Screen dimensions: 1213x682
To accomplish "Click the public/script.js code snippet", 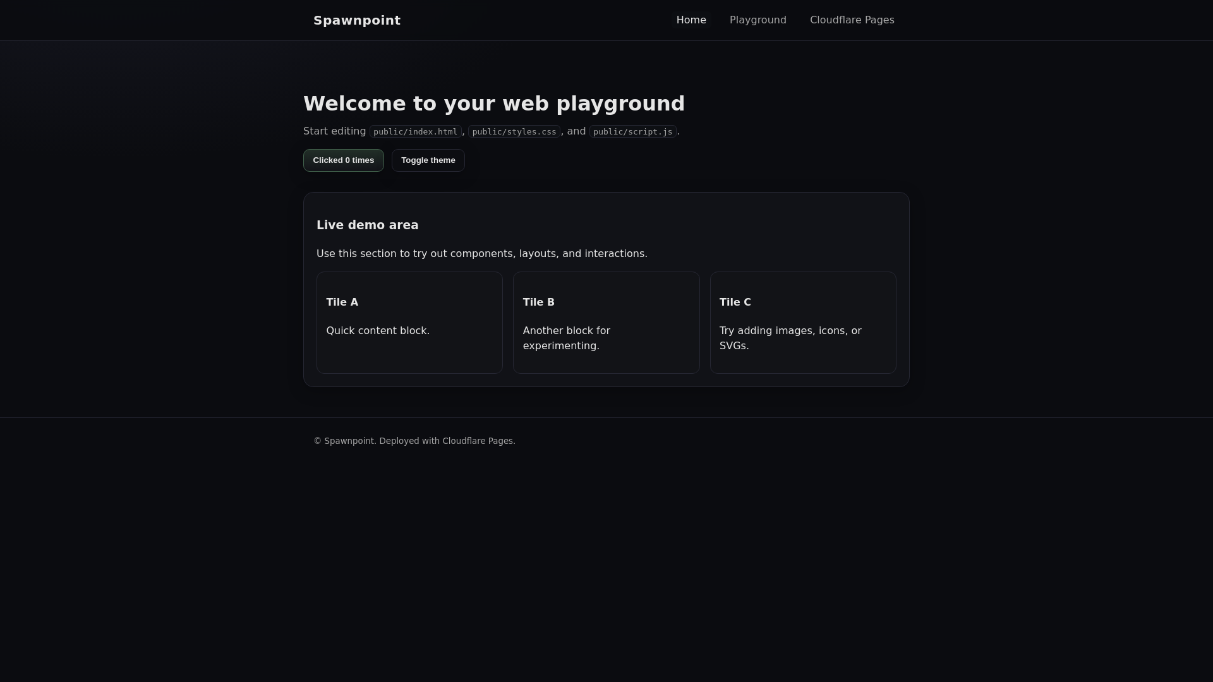I will (x=632, y=131).
